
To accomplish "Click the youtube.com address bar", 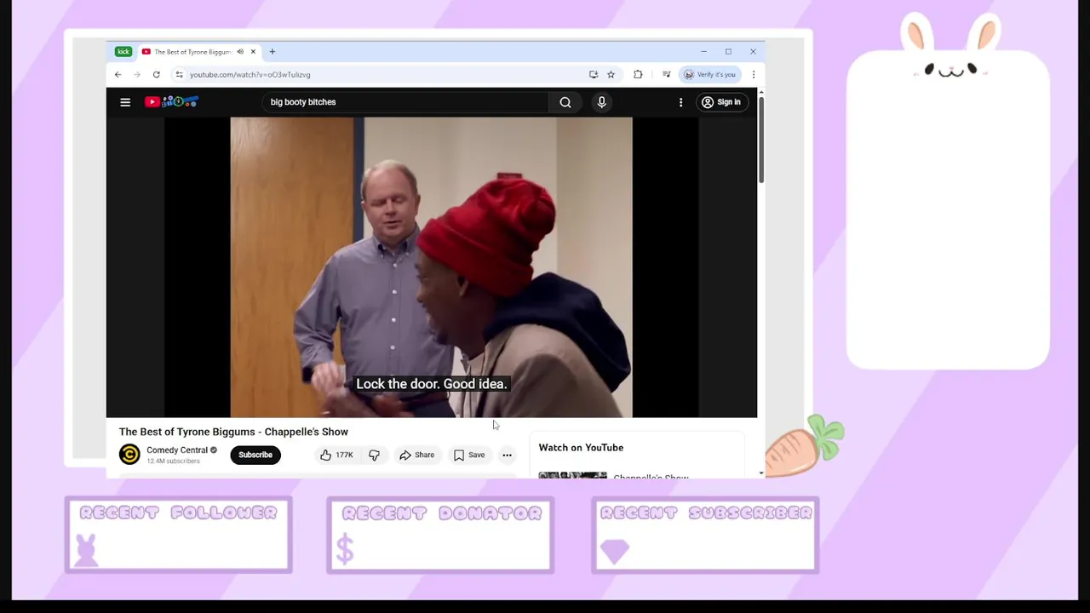I will [387, 75].
